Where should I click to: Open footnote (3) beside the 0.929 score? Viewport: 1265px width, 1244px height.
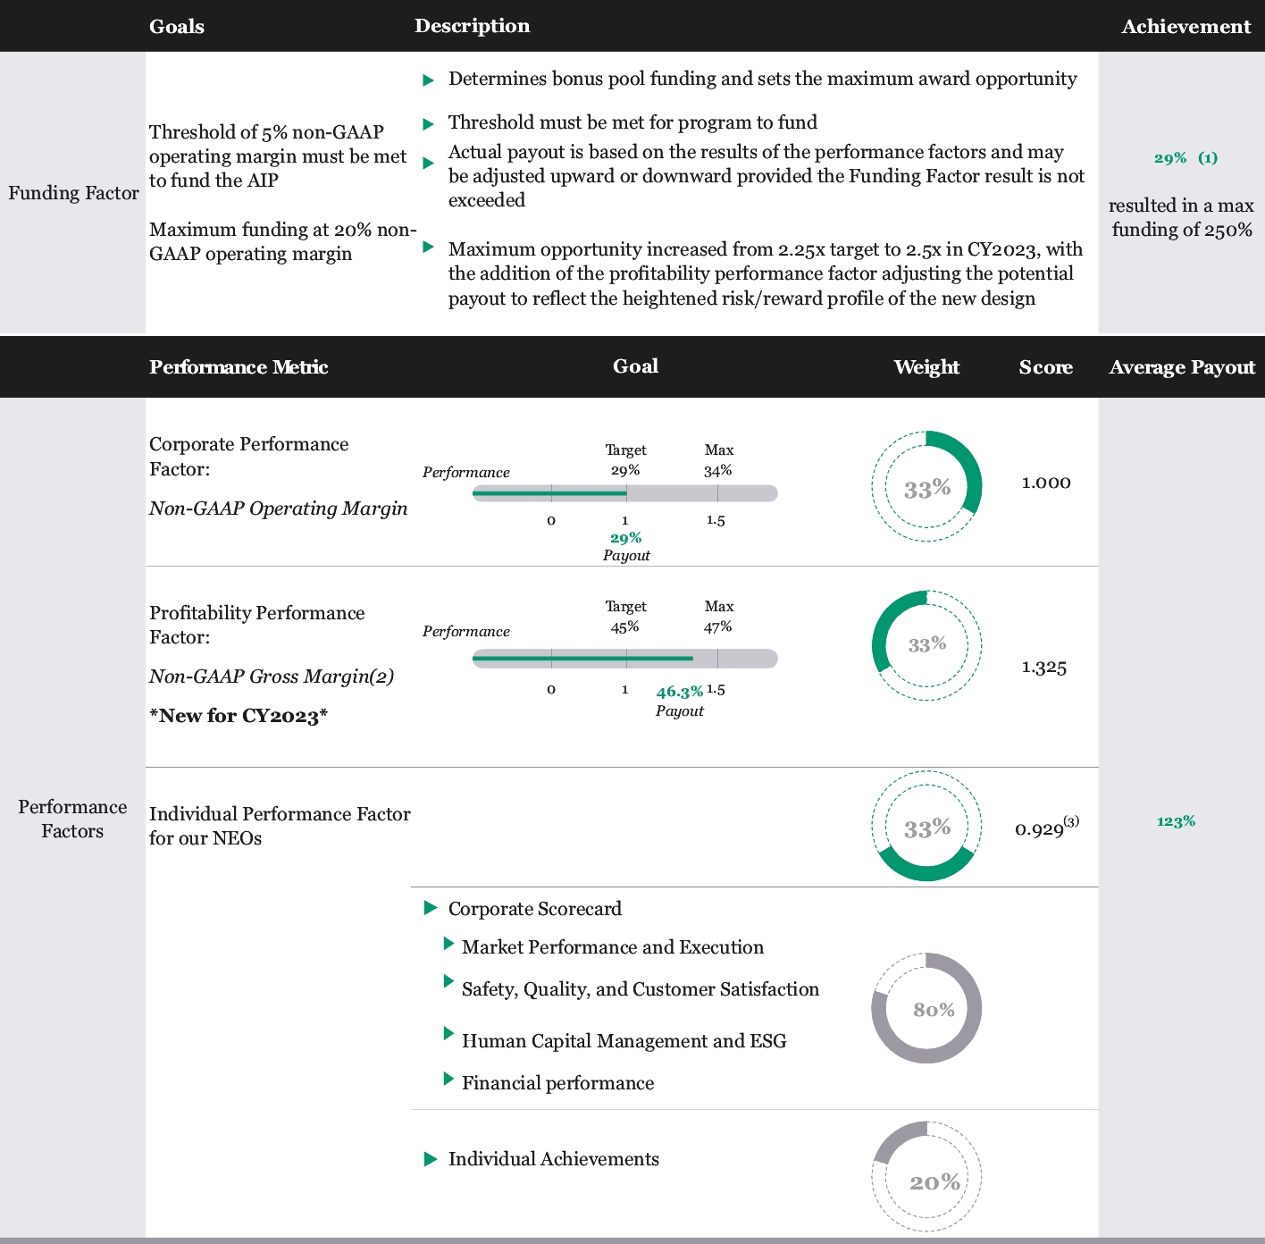tap(1071, 821)
